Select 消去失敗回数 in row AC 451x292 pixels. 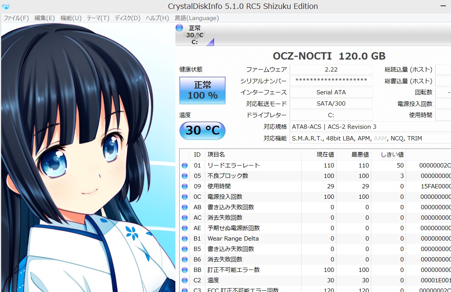225,218
